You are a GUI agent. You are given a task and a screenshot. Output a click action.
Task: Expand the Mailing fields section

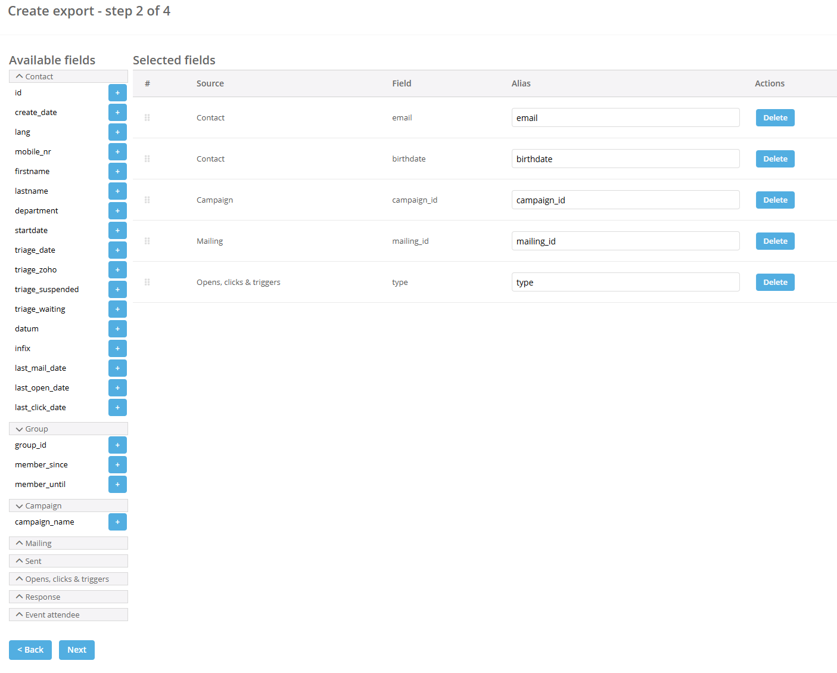point(68,543)
